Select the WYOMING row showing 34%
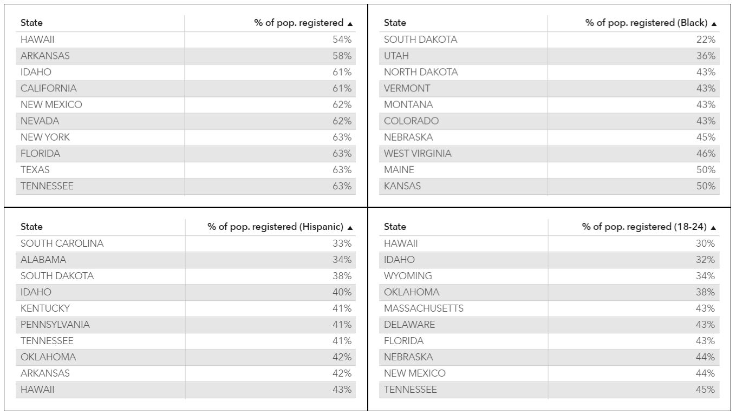736x415 pixels. coord(549,276)
